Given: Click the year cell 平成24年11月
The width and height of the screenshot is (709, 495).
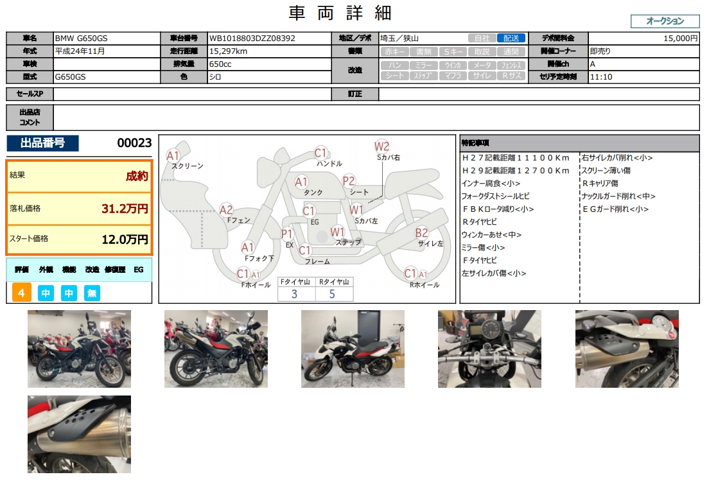Looking at the screenshot, I should [107, 51].
